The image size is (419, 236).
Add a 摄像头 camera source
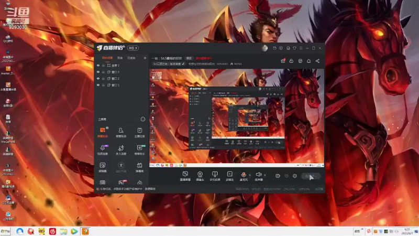tap(200, 176)
